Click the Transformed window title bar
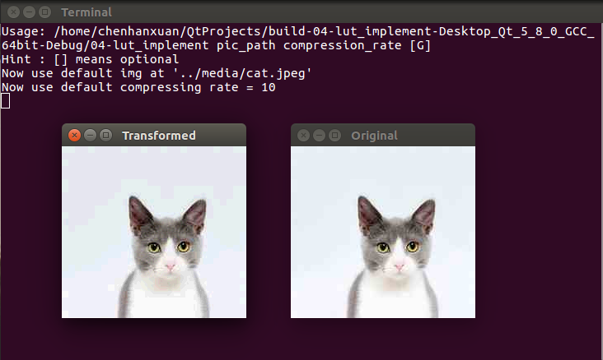Viewport: 603px width, 360px height. 154,135
